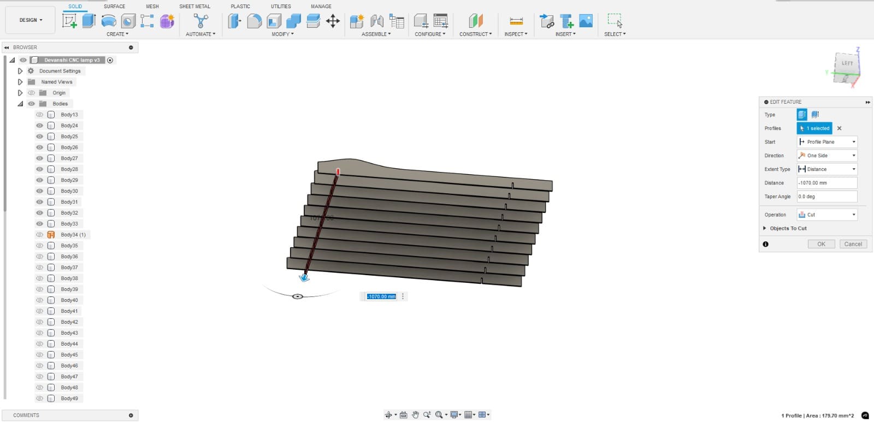Switch to the SHEET METAL tab
The image size is (874, 422).
click(194, 7)
